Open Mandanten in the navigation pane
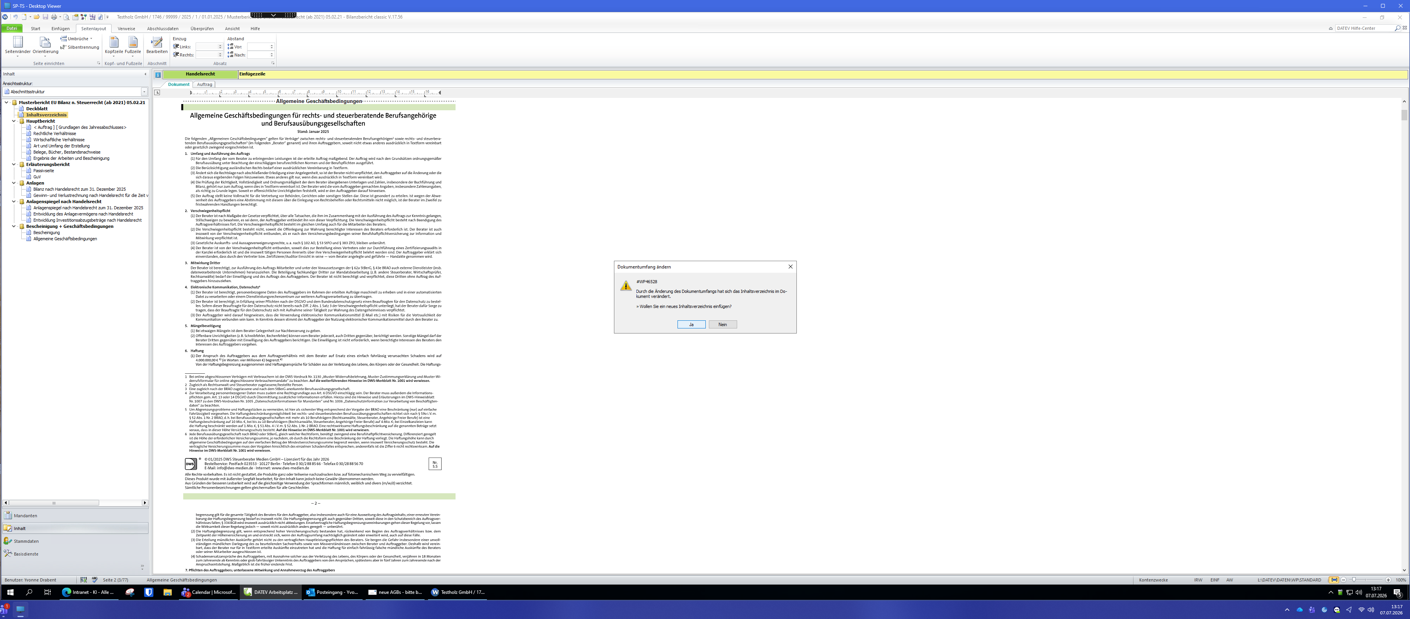The image size is (1410, 619). pyautogui.click(x=75, y=516)
